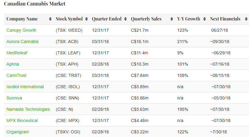
Task: Open Canopy Growth company link
Action: pos(21,30)
